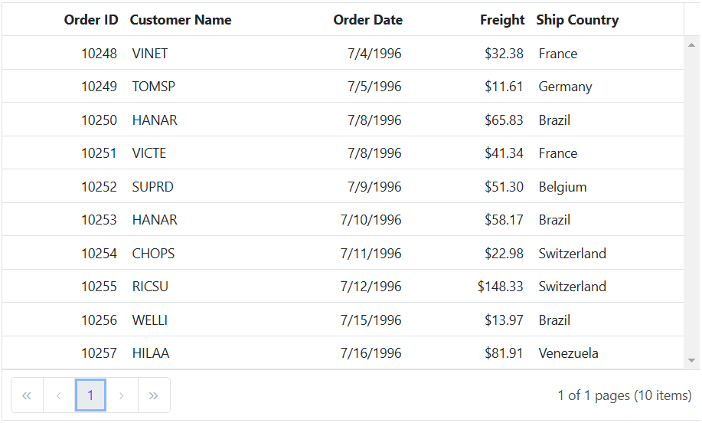The width and height of the screenshot is (702, 423).
Task: Sort by Freight column header
Action: (502, 20)
